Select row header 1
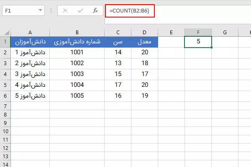Image resolution: width=251 pixels, height=167 pixels. 5,42
